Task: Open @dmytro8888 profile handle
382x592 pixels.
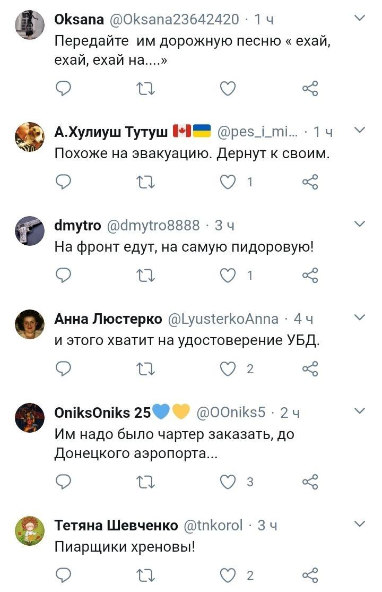Action: pos(154,226)
